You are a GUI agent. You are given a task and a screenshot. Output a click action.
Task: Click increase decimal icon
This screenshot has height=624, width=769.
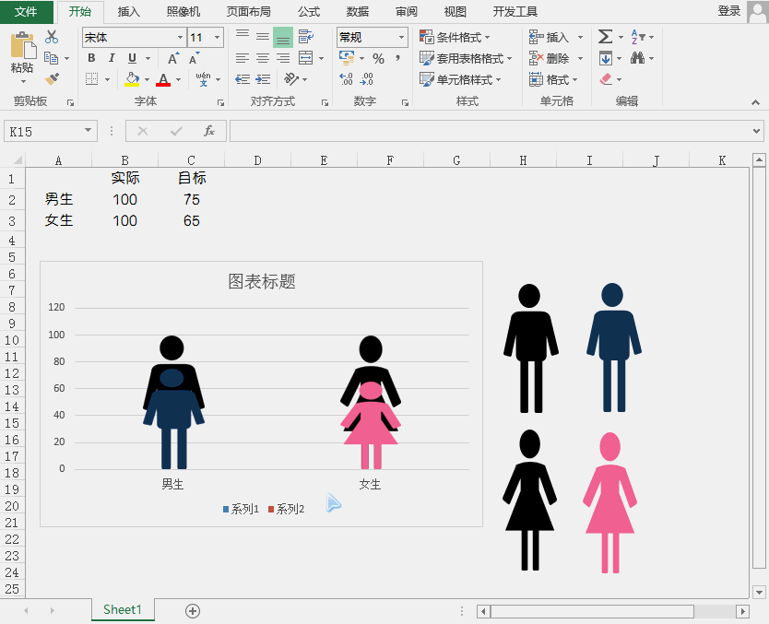346,79
